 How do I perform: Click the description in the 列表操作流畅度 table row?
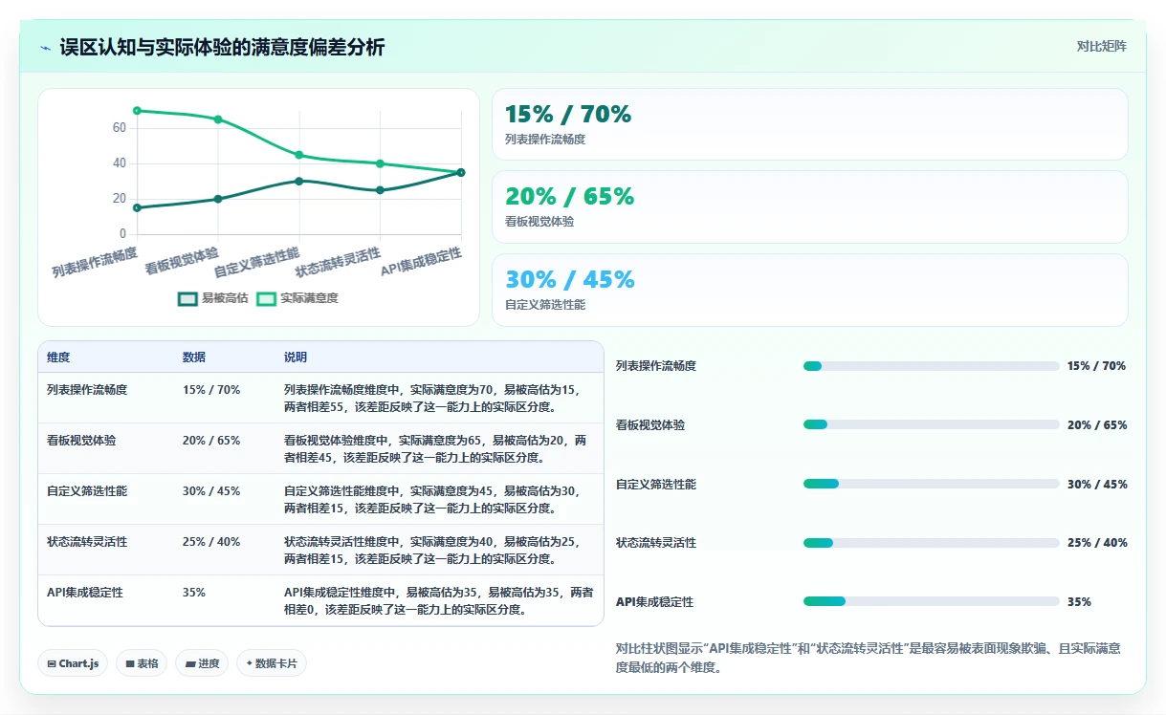(432, 398)
